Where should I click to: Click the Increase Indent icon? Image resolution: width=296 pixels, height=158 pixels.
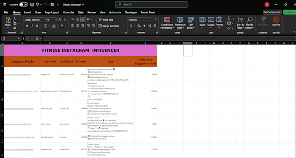[93, 26]
